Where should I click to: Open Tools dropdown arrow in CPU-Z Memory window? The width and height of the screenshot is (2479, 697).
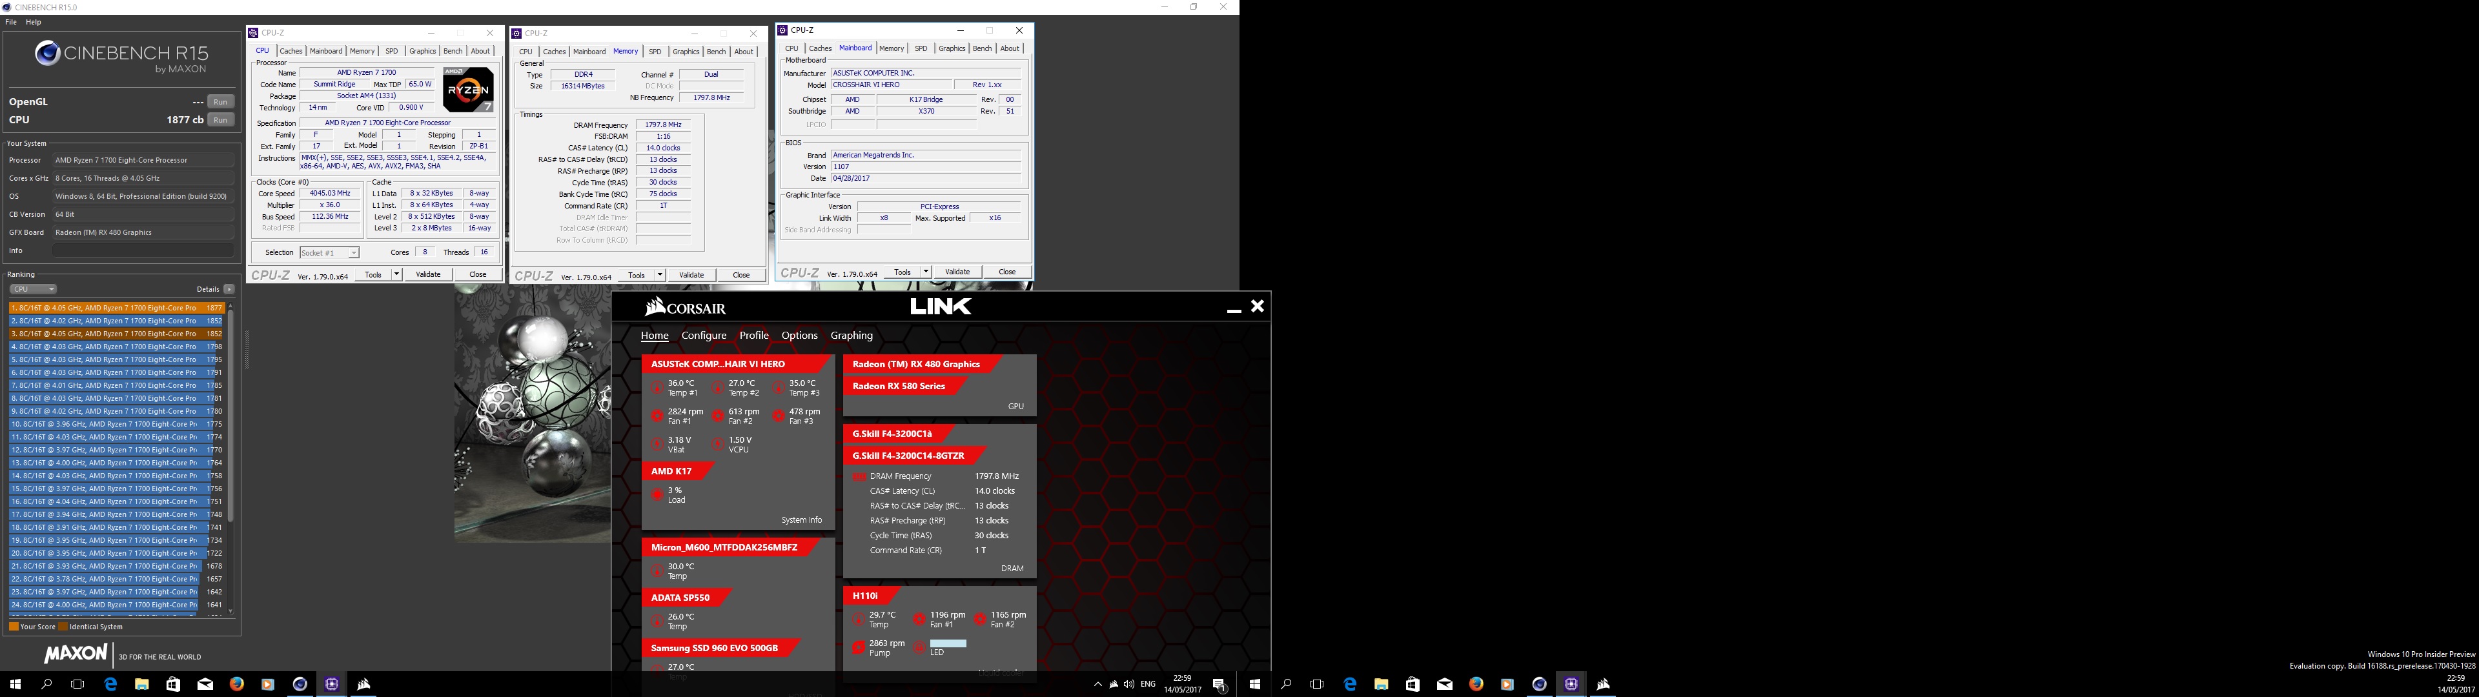(660, 276)
